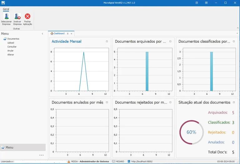Click the 60% circular progress gauge
This screenshot has height=164, width=240.
point(192,132)
